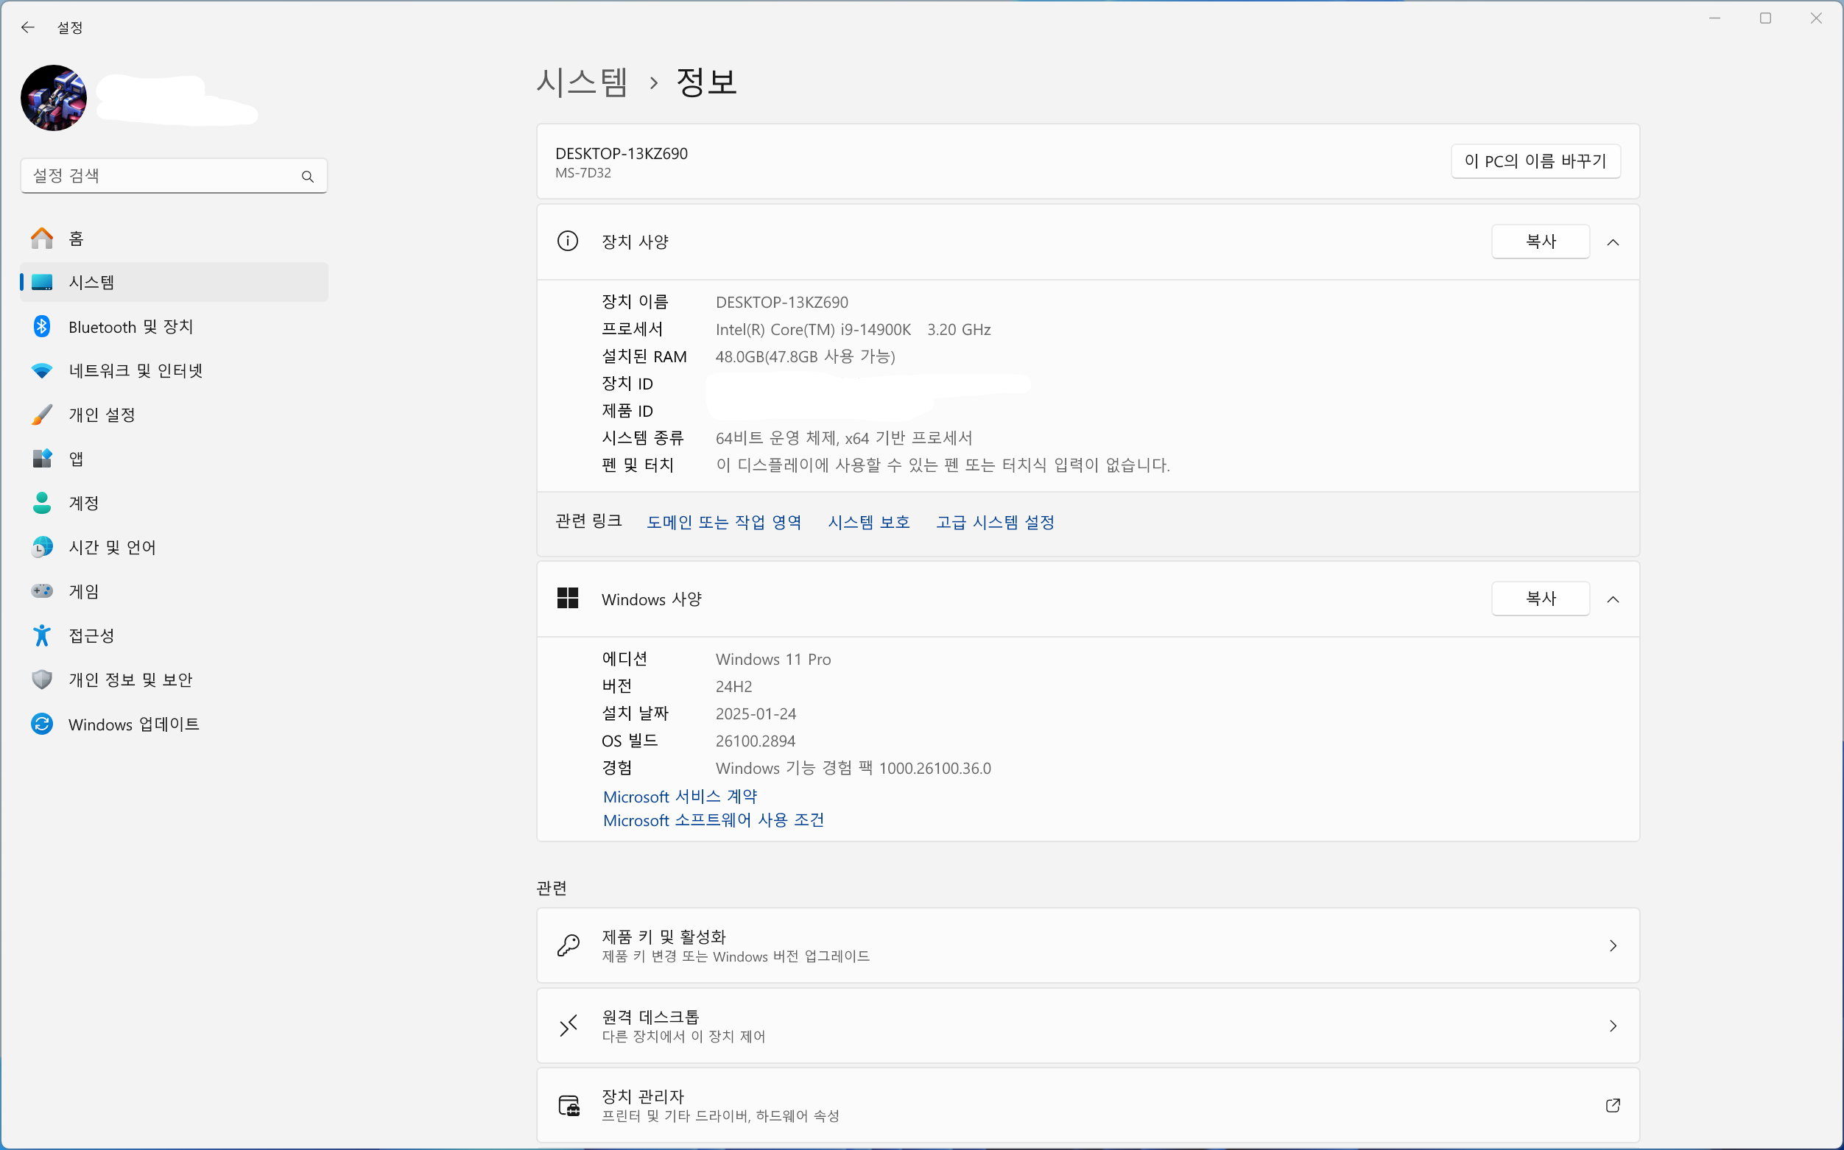This screenshot has width=1844, height=1150.
Task: Maximize the 설정 window
Action: tap(1765, 18)
